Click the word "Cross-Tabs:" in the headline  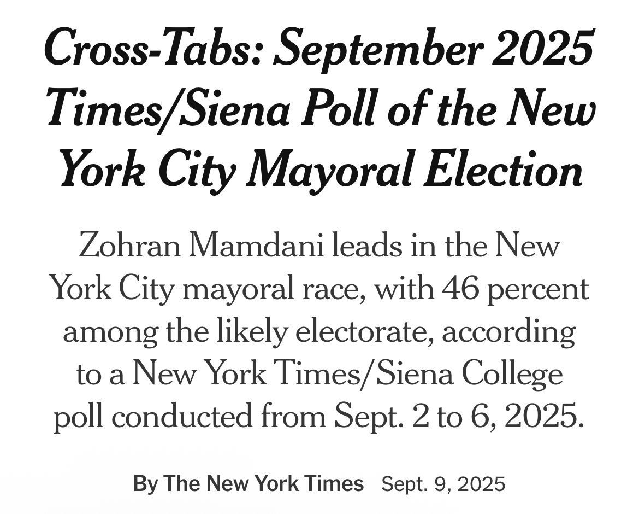[x=152, y=46]
